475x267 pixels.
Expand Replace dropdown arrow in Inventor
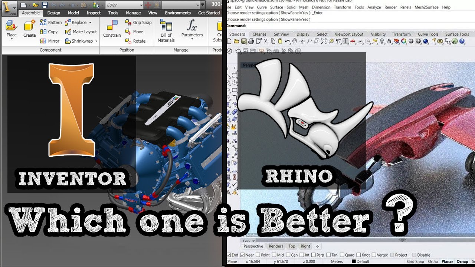click(x=90, y=23)
